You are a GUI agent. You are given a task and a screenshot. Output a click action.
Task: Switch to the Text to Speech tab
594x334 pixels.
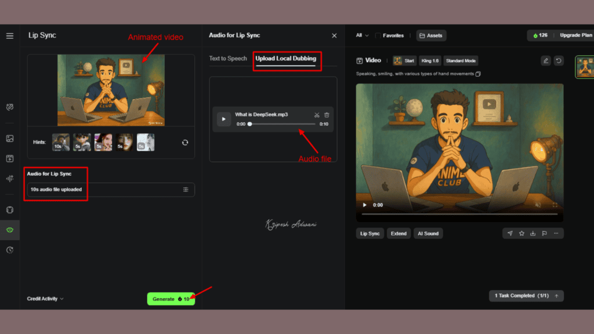point(229,58)
